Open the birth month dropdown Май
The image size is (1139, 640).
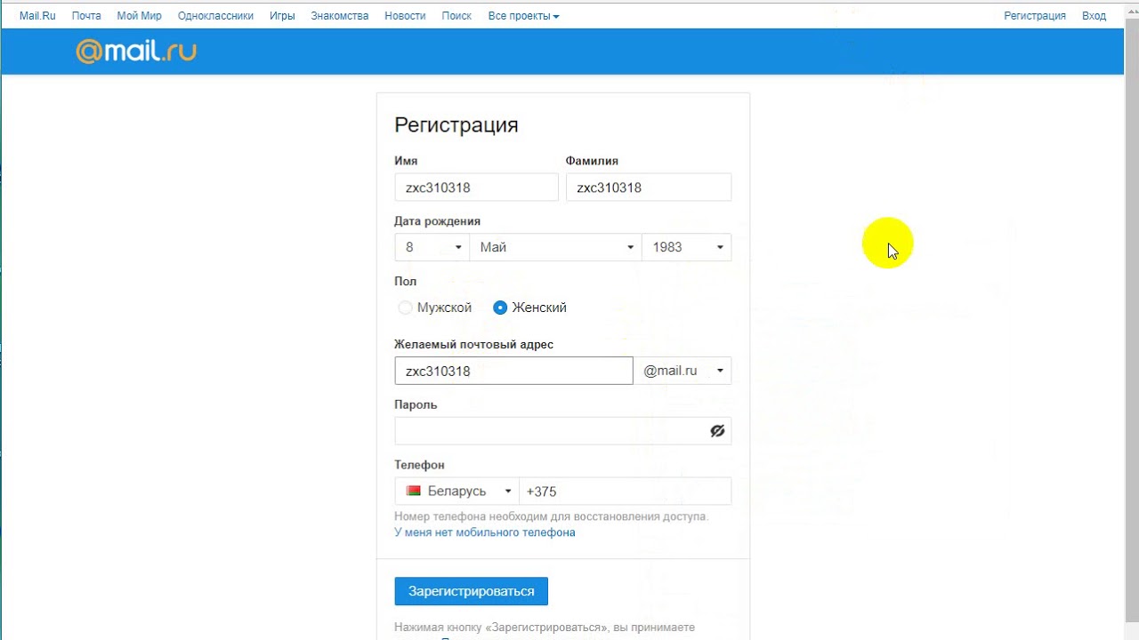(555, 247)
